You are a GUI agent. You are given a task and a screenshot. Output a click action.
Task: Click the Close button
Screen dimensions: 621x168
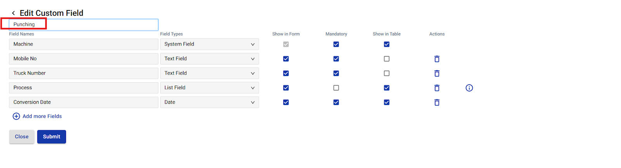pos(22,137)
